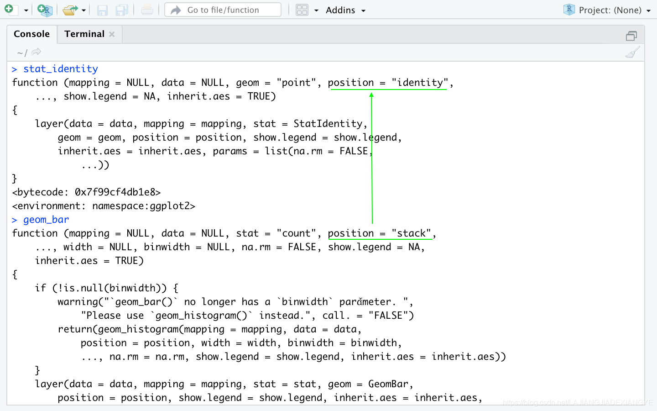Clear console with the broom icon

(x=632, y=52)
